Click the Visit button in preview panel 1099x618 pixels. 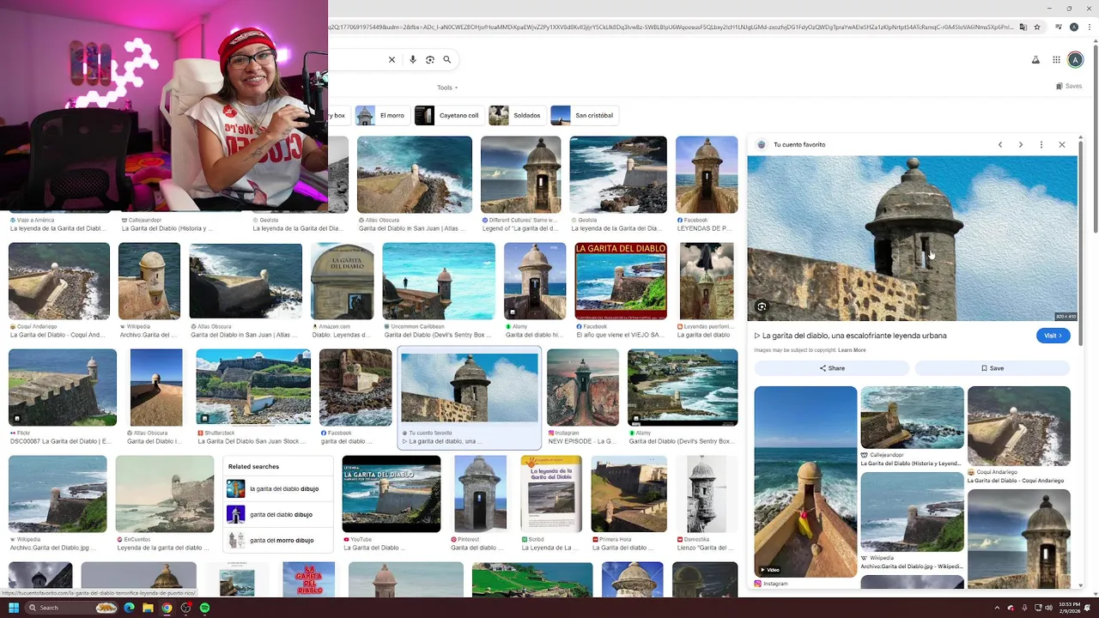point(1053,336)
